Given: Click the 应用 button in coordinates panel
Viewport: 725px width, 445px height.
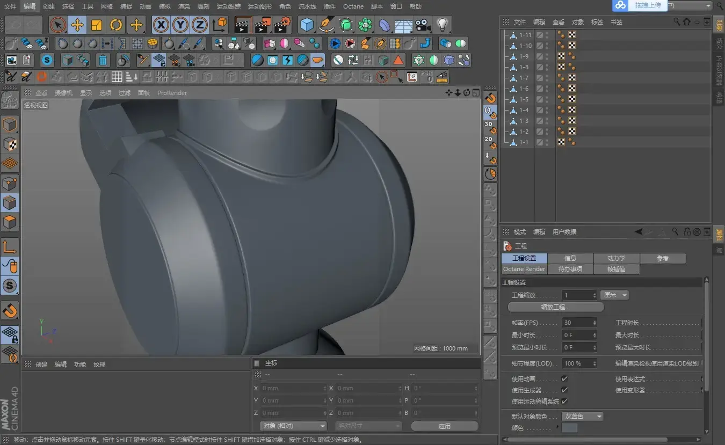Looking at the screenshot, I should coord(444,426).
